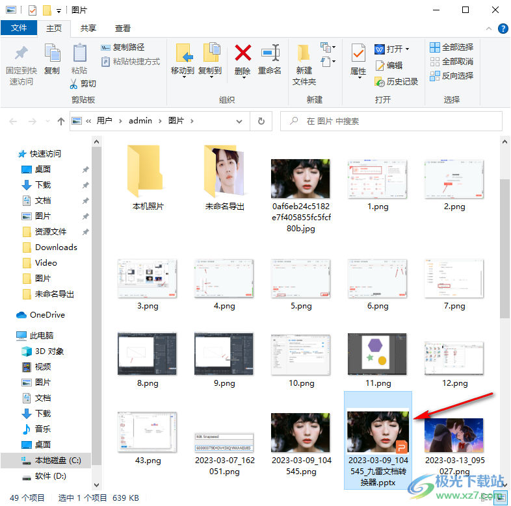Click the Rename icon
This screenshot has height=506, width=511.
(x=270, y=53)
